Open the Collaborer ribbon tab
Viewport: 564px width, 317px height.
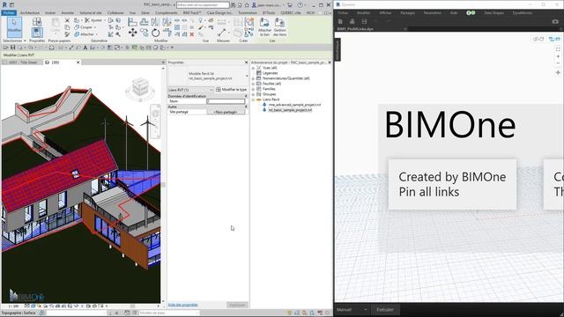coord(115,12)
